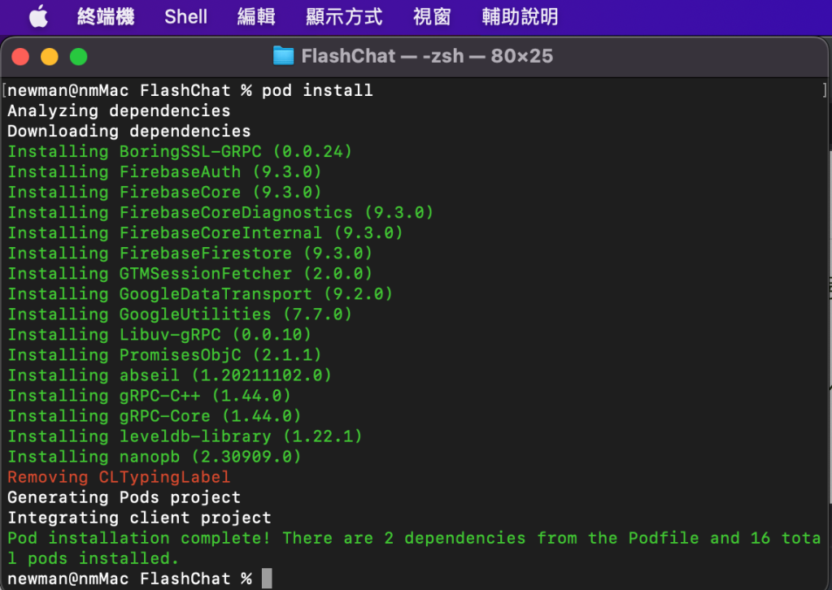The width and height of the screenshot is (832, 590).
Task: Open the Shell menu
Action: click(185, 16)
